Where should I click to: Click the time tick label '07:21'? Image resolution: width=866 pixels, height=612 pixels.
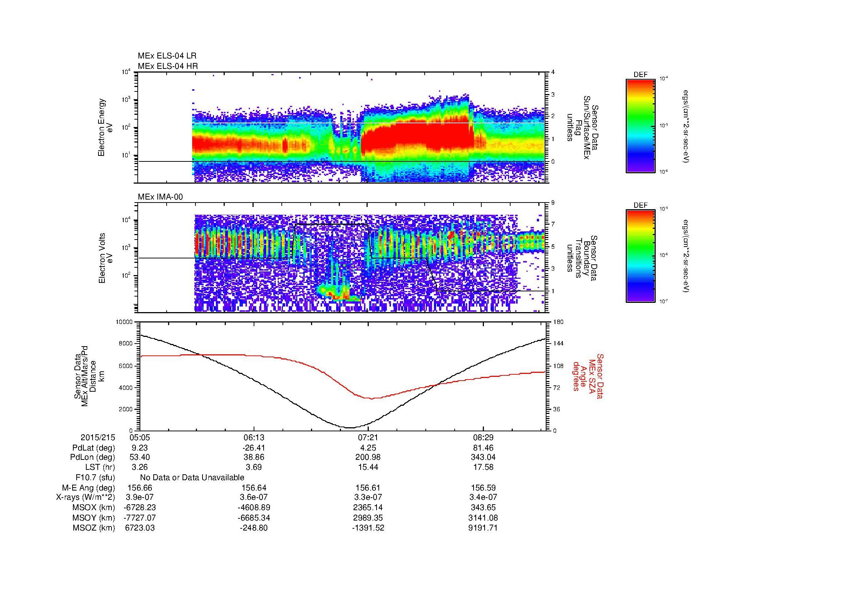coord(368,438)
